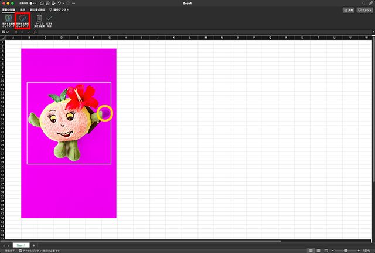This screenshot has height=253, width=375.
Task: Click the zoom slider in status bar
Action: 345,250
